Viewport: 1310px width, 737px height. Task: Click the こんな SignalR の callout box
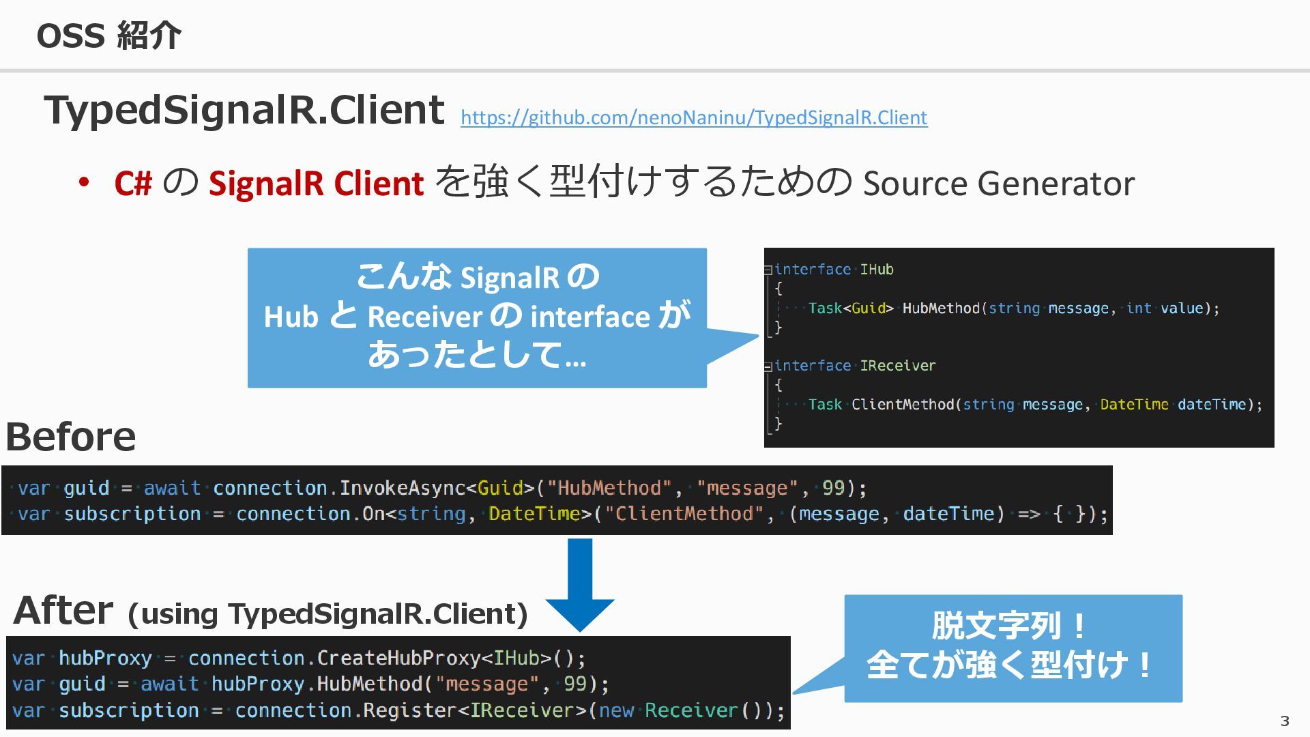coord(476,317)
